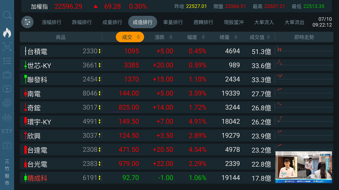Tap the 奇鋐 price 825.00
The width and height of the screenshot is (339, 190).
click(x=129, y=107)
